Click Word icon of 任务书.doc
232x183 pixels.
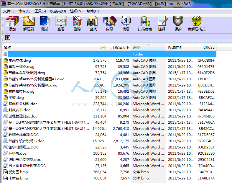pyautogui.click(x=6, y=153)
